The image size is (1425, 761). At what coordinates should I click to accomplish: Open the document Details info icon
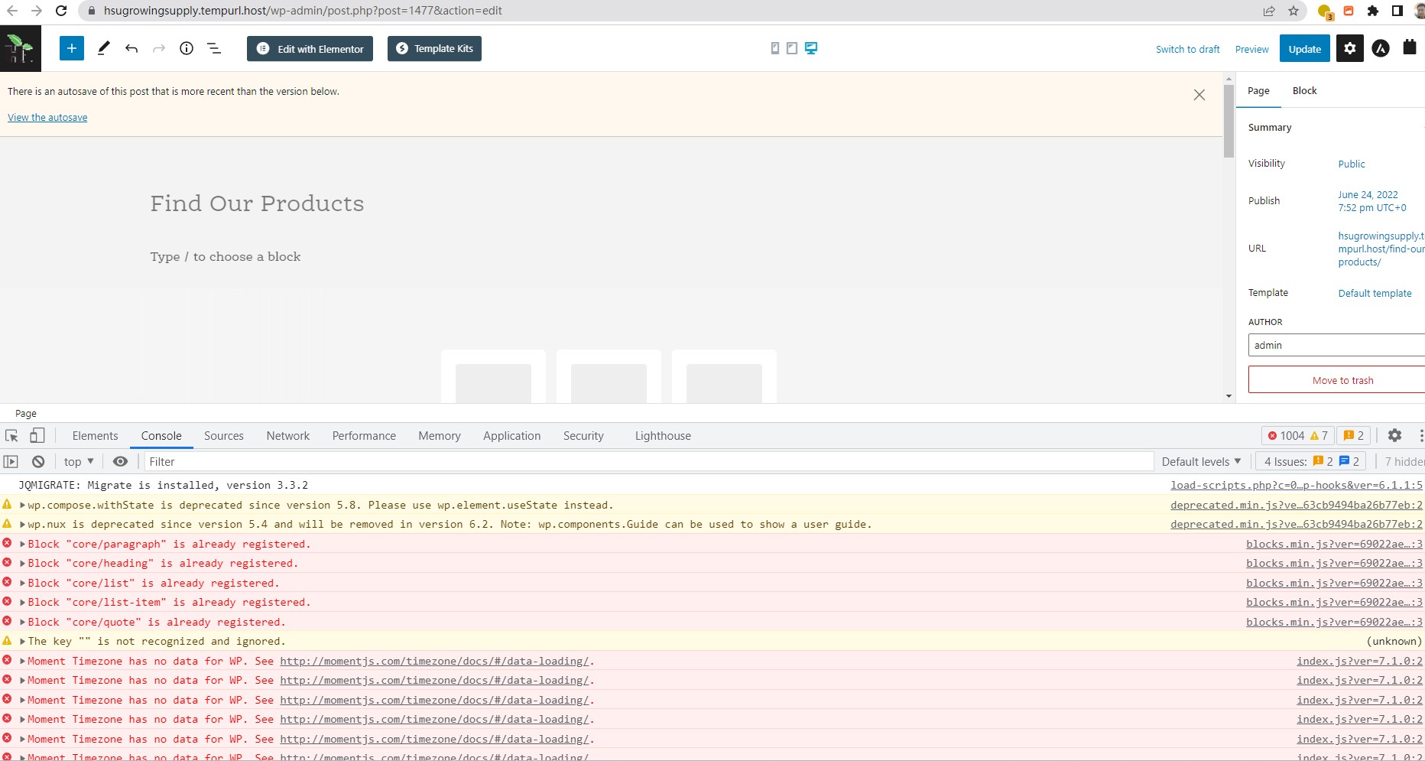(187, 48)
